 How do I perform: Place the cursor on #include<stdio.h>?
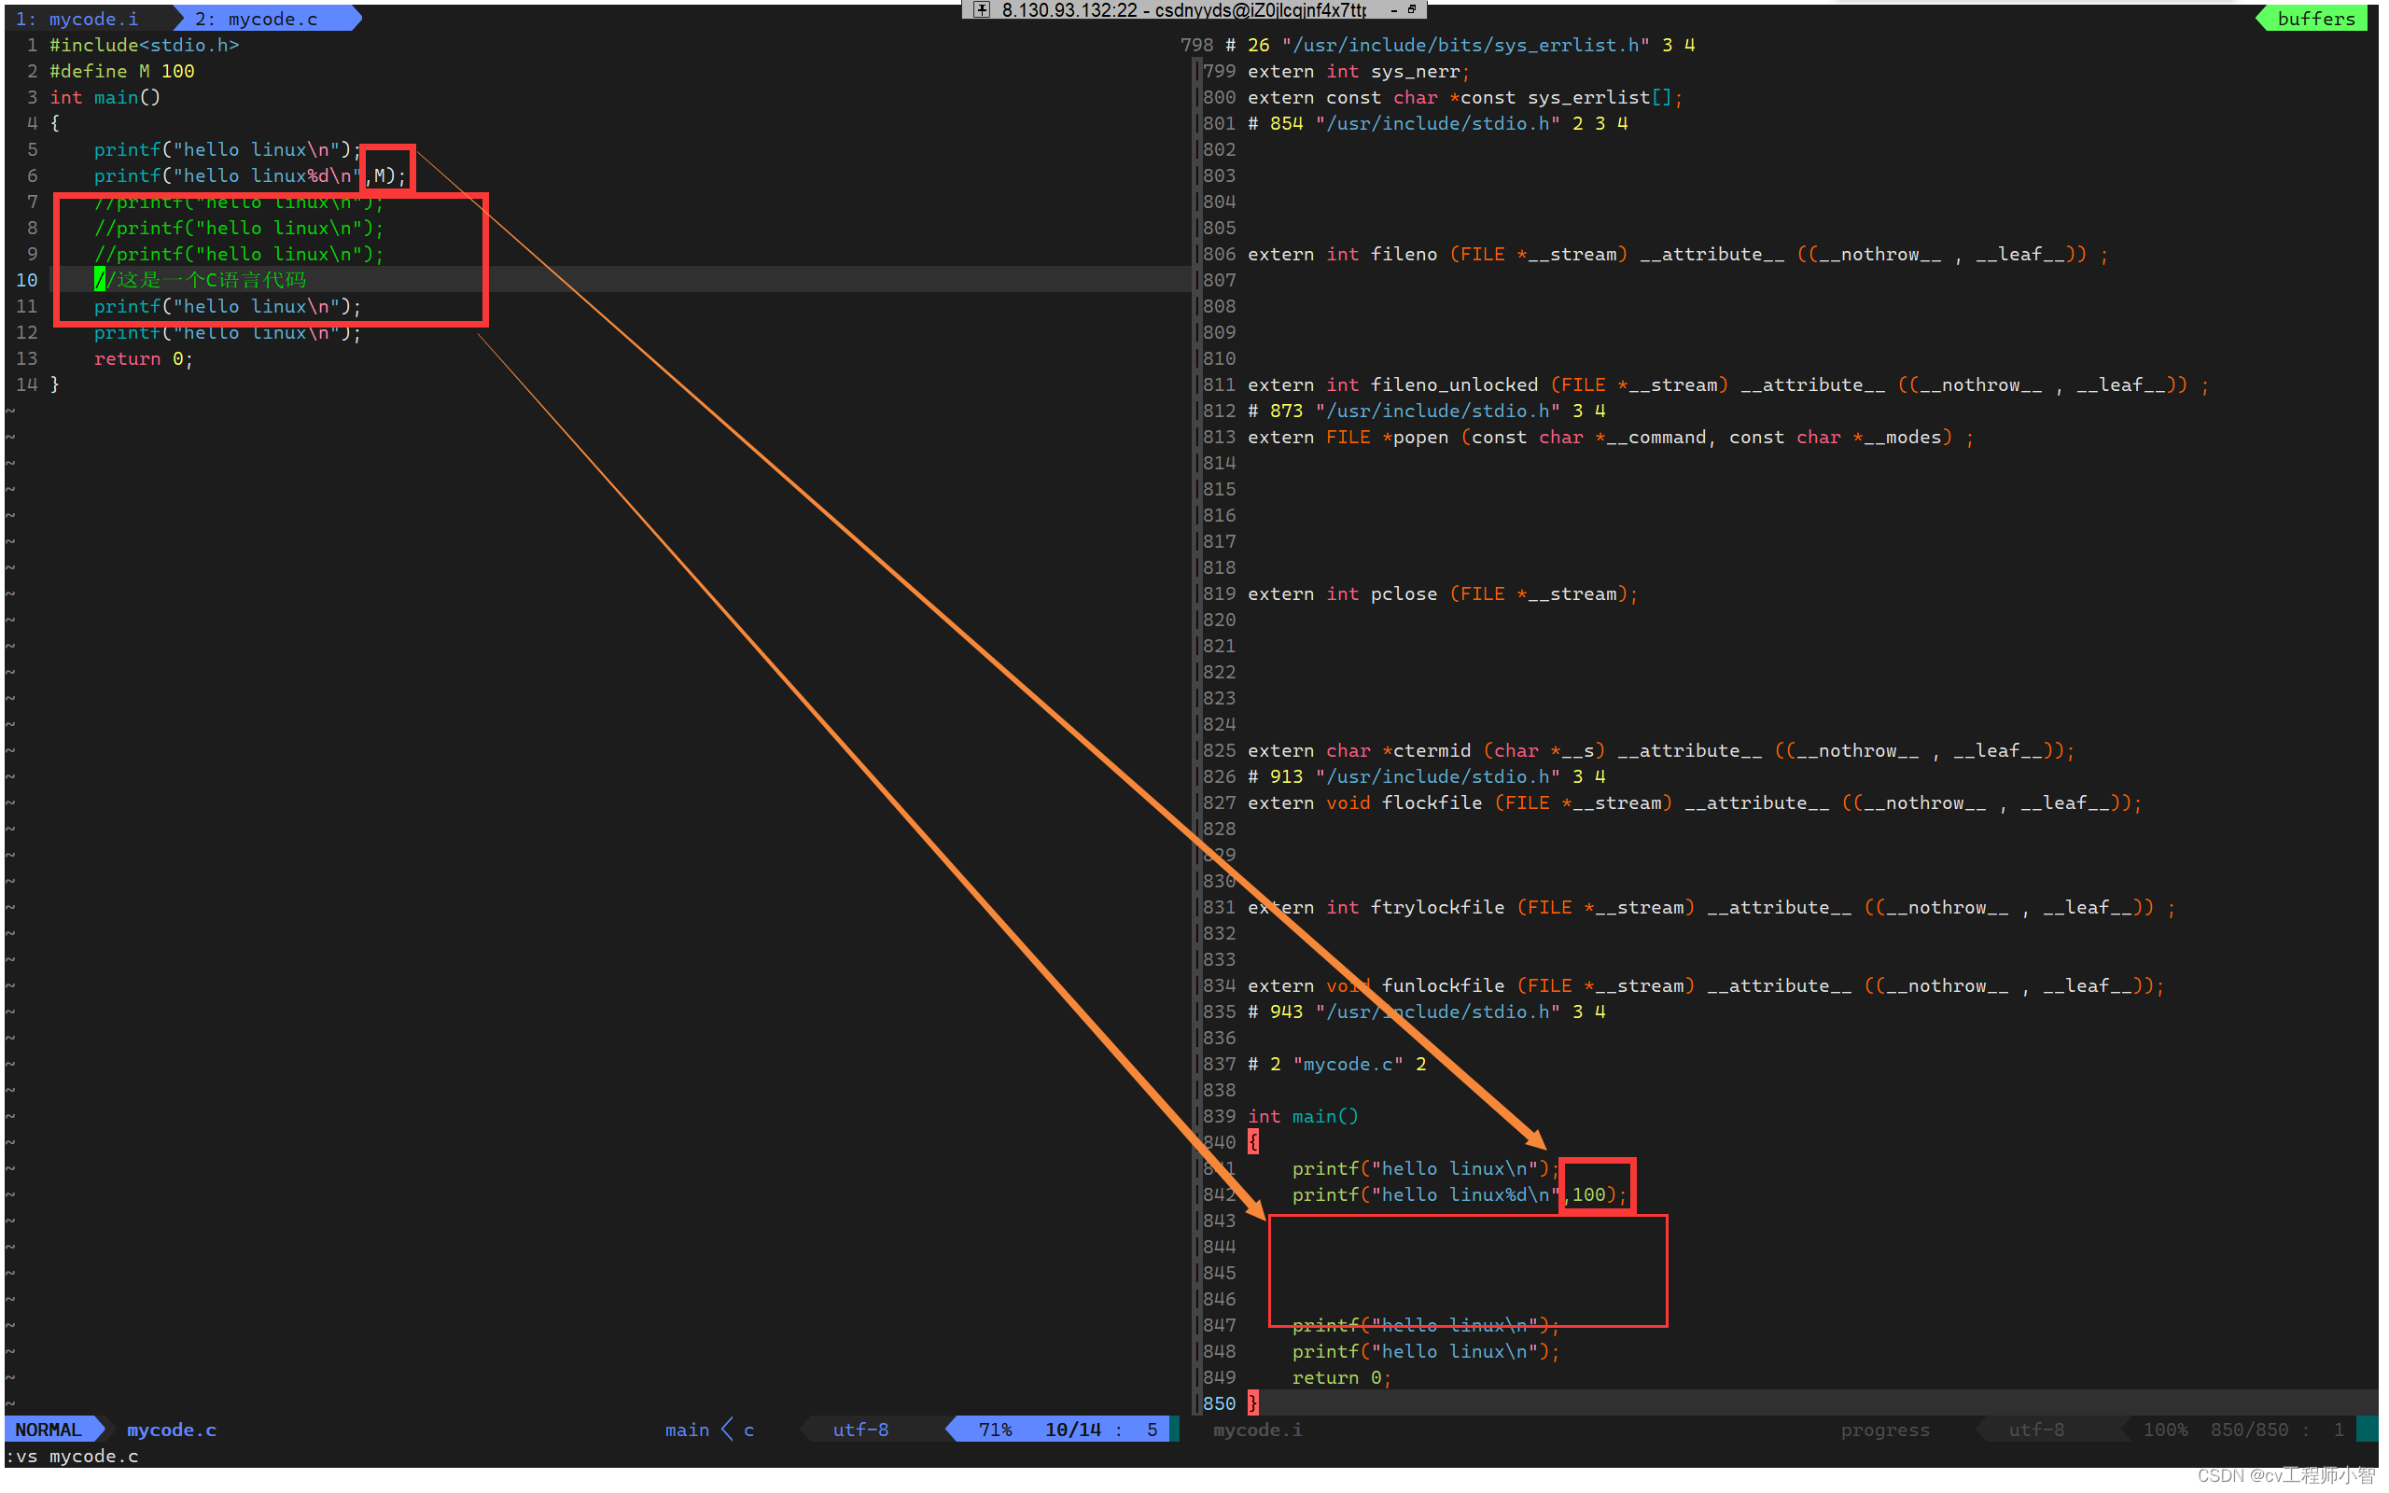144,46
